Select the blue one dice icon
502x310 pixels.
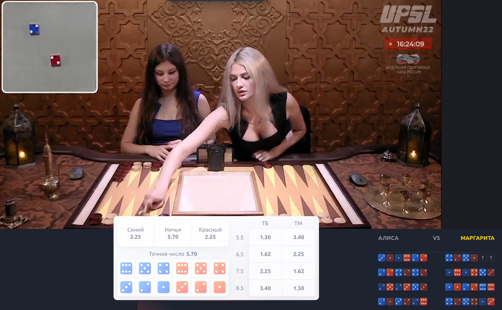[164, 287]
